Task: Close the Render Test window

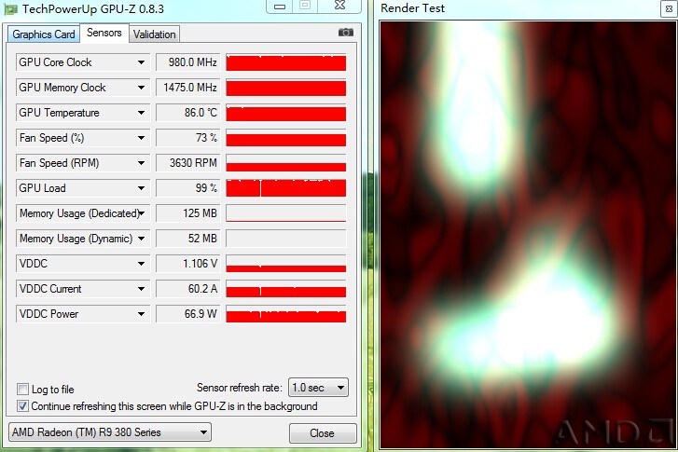Action: tap(670, 9)
